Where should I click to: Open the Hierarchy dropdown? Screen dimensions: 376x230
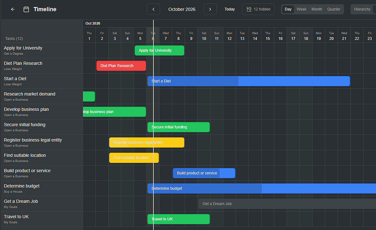click(363, 9)
